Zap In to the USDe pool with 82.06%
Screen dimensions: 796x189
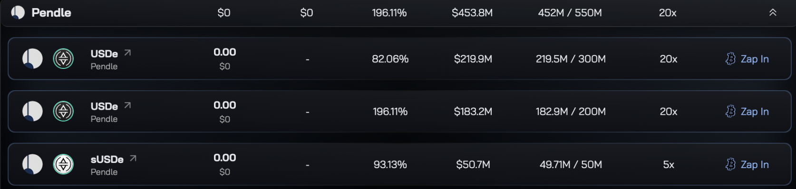[747, 59]
